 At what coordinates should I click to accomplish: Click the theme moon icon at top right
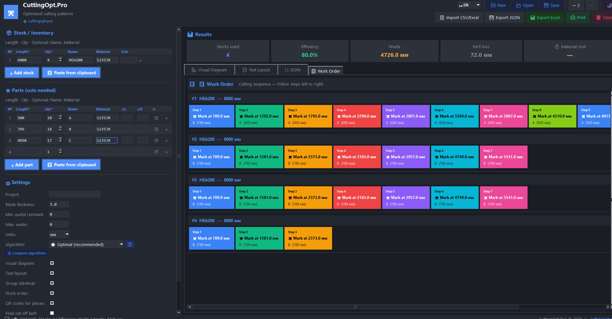pos(609,5)
